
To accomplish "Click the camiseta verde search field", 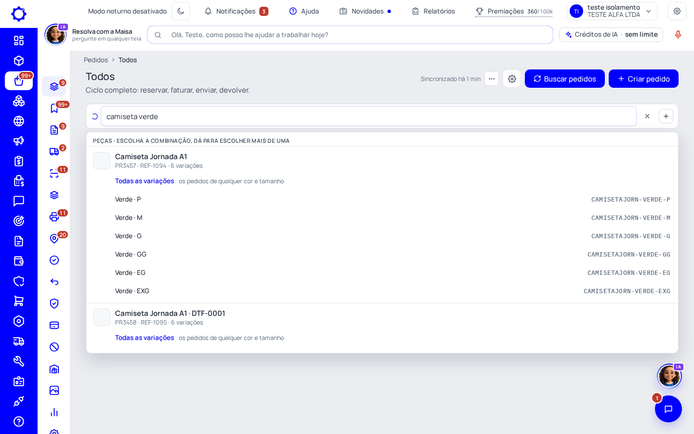I will point(369,116).
